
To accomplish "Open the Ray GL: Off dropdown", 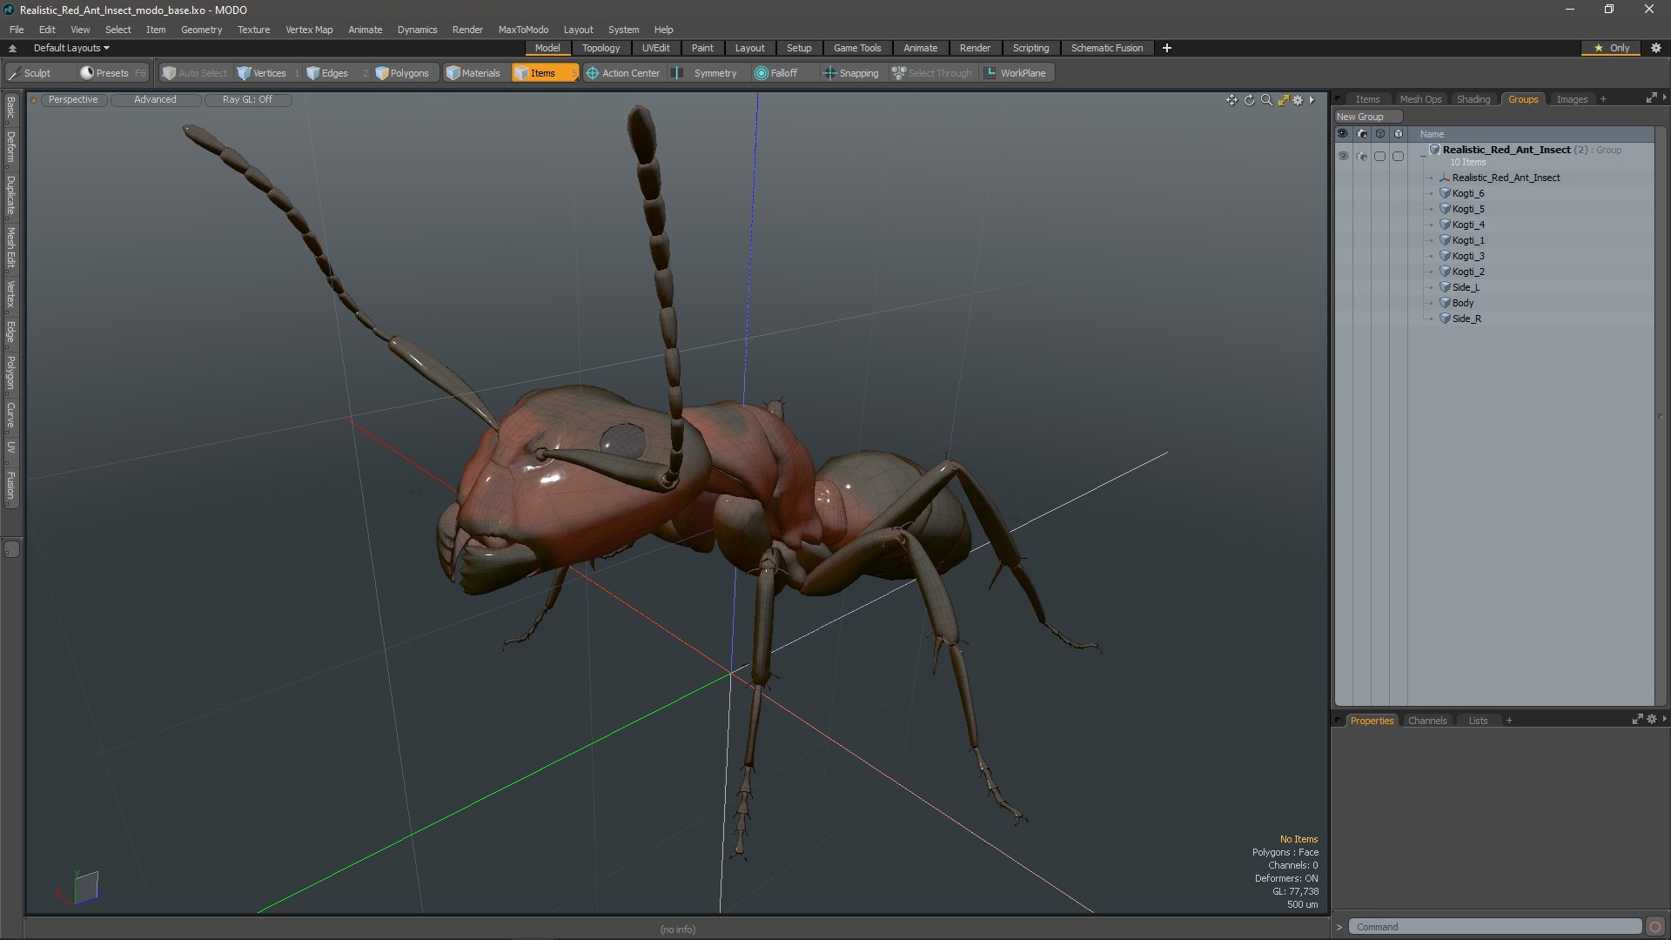I will [x=247, y=100].
